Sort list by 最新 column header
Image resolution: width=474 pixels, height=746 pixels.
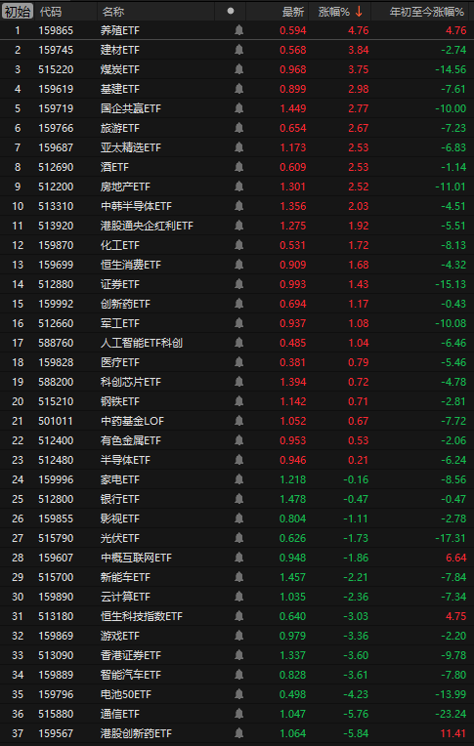[x=293, y=12]
